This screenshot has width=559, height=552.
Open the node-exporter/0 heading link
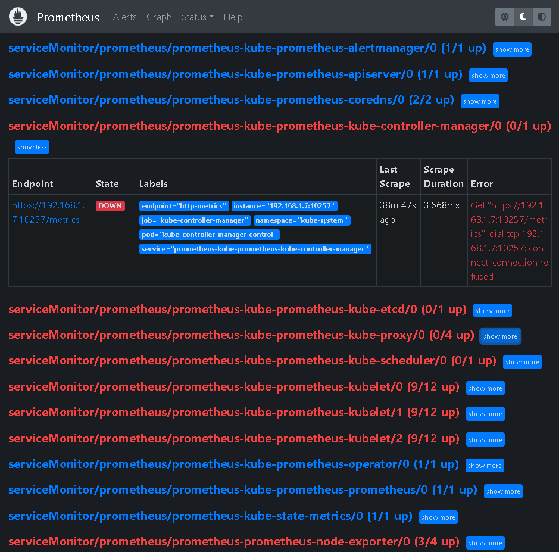coord(234,542)
